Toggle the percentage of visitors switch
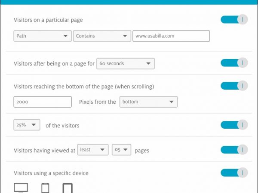The height and width of the screenshot is (193, 258). click(x=234, y=125)
